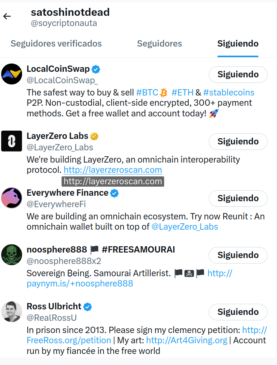
Task: Unfollow Everywhere Finance via Siguiendo button
Action: tap(238, 198)
